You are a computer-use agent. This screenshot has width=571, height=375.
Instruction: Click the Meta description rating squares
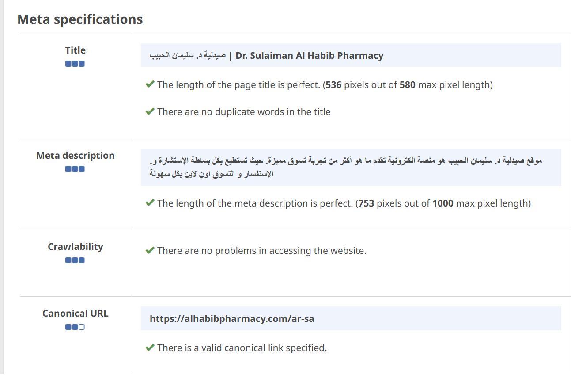pyautogui.click(x=75, y=169)
